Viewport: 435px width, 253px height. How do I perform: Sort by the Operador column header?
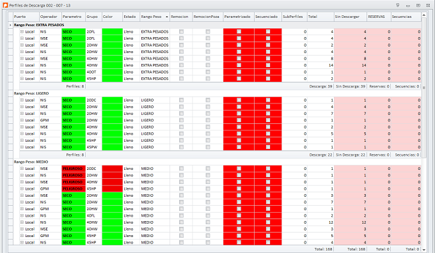click(50, 17)
